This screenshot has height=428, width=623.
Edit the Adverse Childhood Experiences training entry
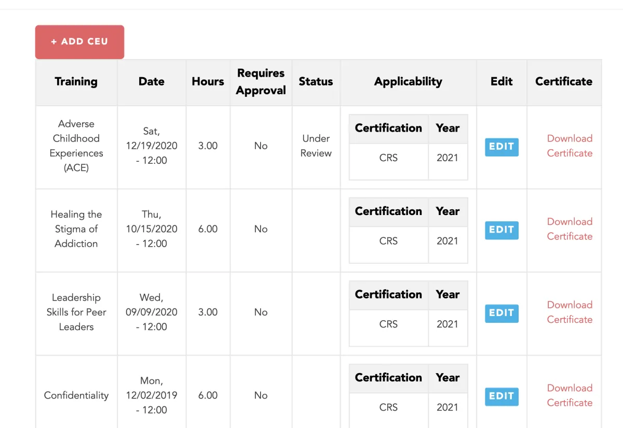(502, 147)
